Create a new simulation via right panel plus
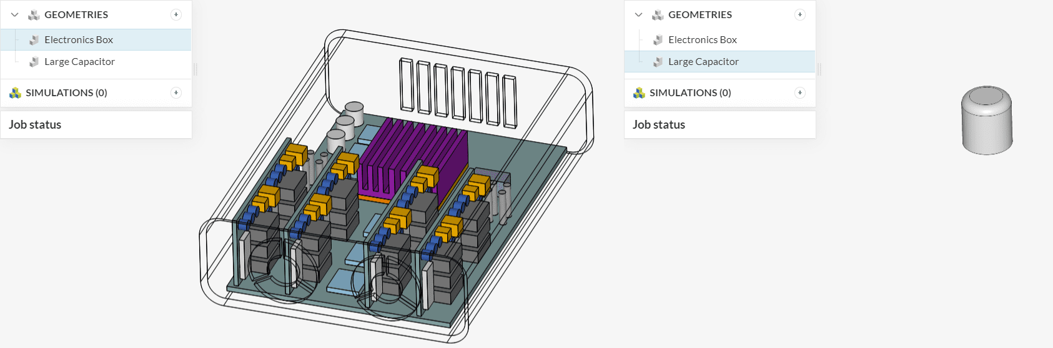The width and height of the screenshot is (1053, 348). (799, 92)
